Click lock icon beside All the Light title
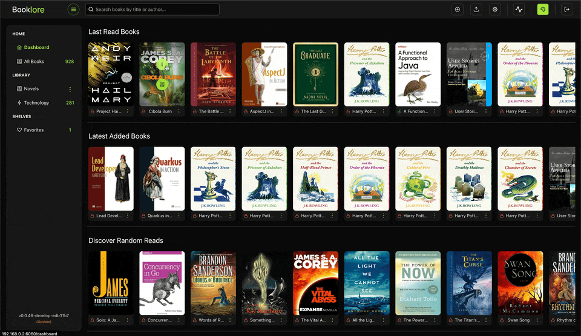581x336 pixels. (348, 320)
